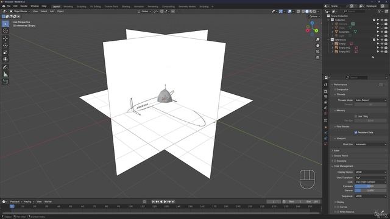Switch to the UV Editing workspace tab
390x219 pixels.
[95, 7]
